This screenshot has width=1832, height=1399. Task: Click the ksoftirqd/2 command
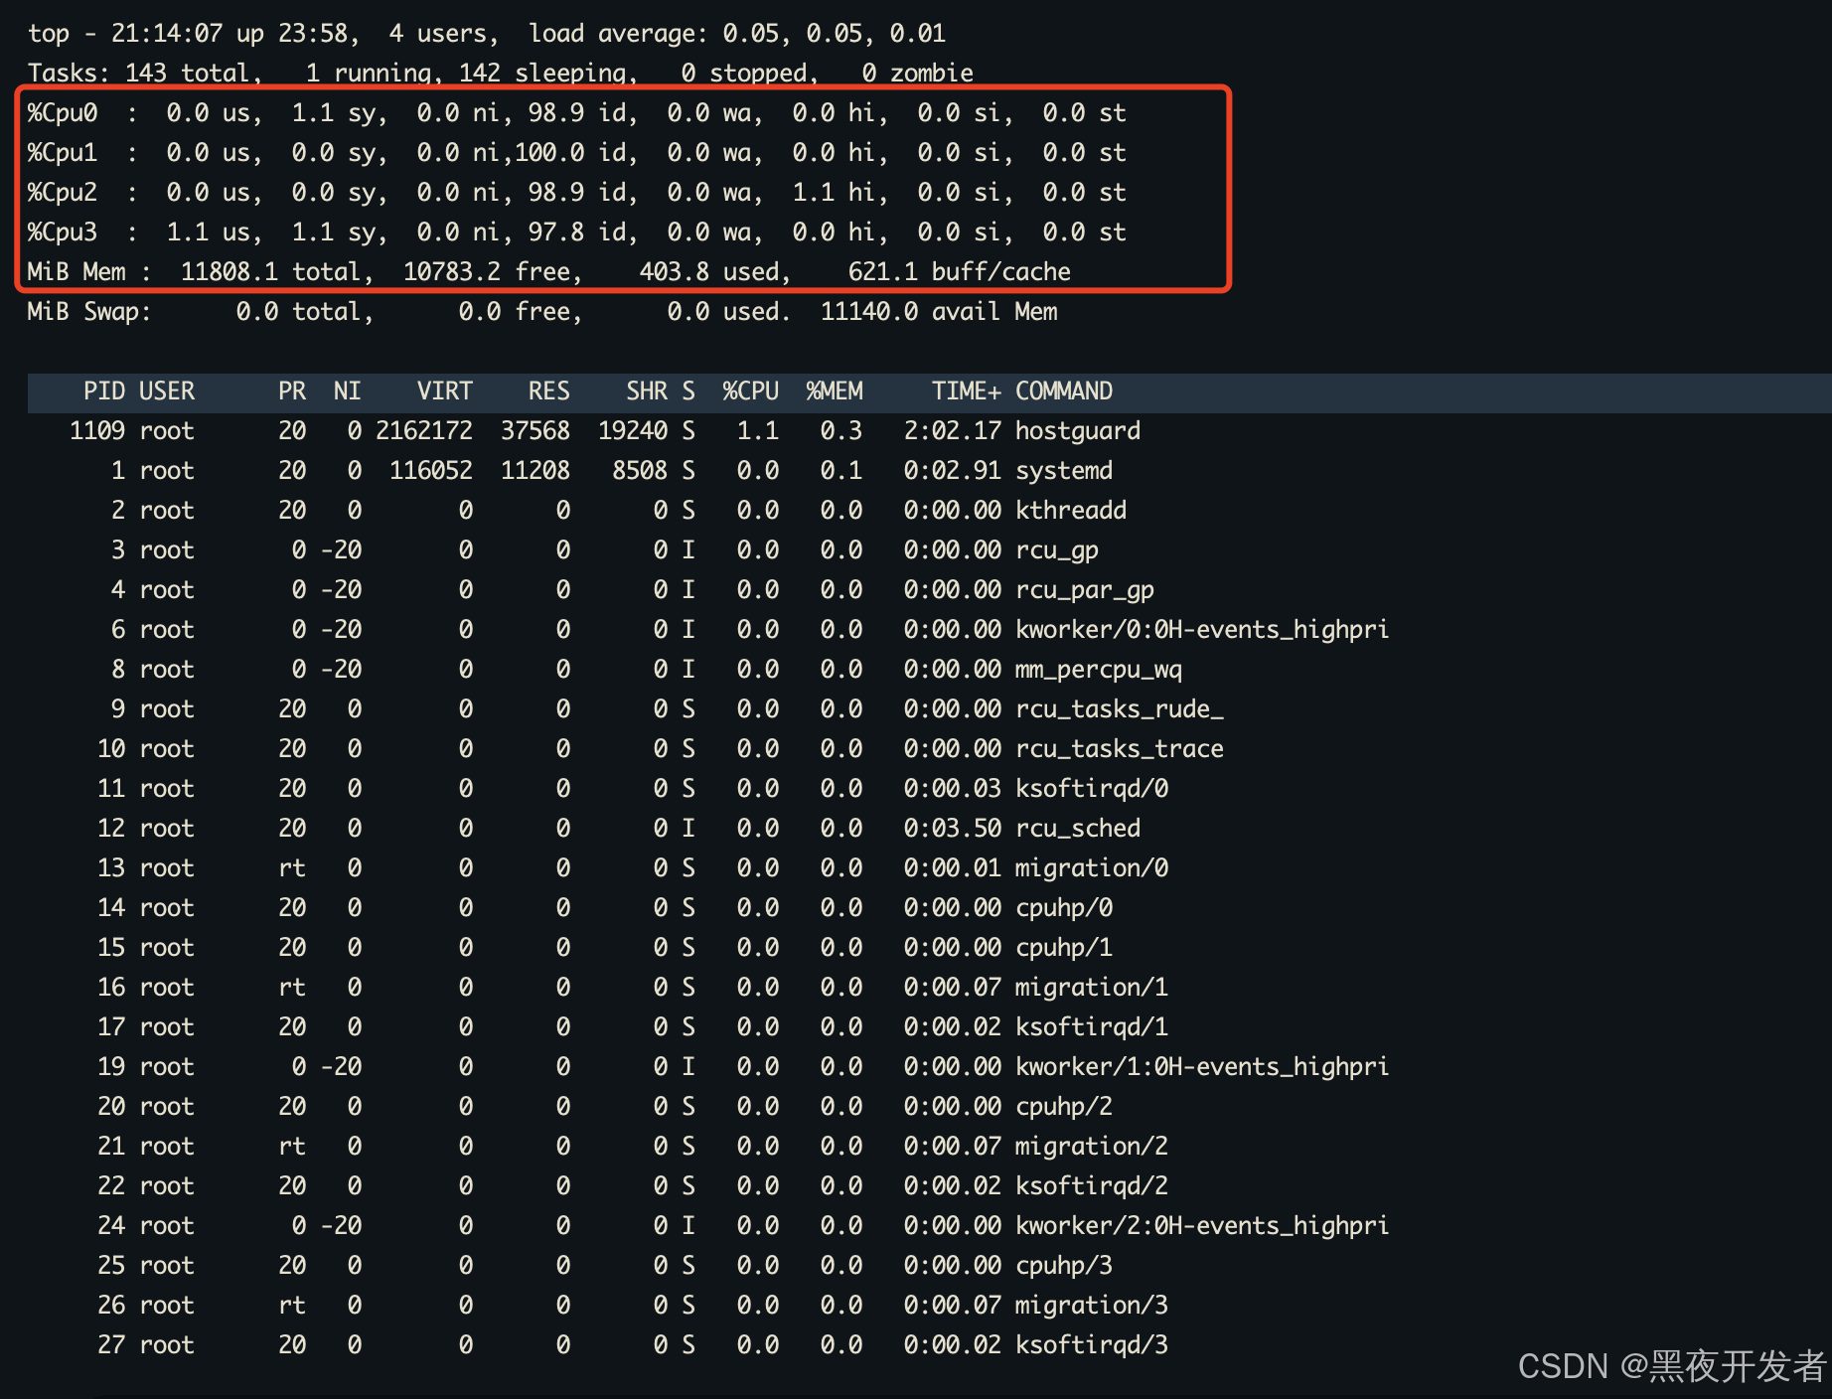[x=1092, y=1186]
